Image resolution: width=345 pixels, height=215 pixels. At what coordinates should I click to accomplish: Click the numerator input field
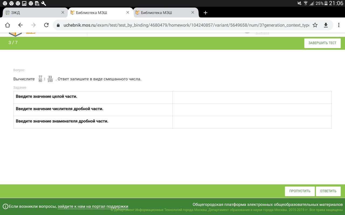(252, 110)
